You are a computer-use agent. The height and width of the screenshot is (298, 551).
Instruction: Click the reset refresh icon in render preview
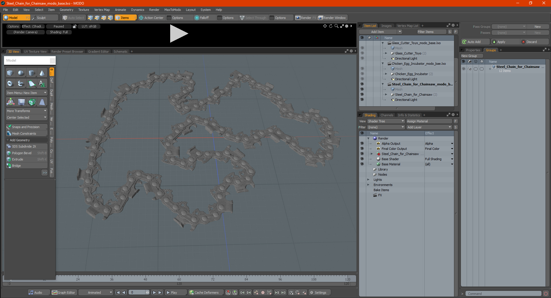coord(331,26)
